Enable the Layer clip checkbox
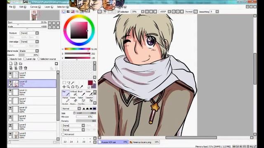This screenshot has height=148, width=264. click(25, 59)
